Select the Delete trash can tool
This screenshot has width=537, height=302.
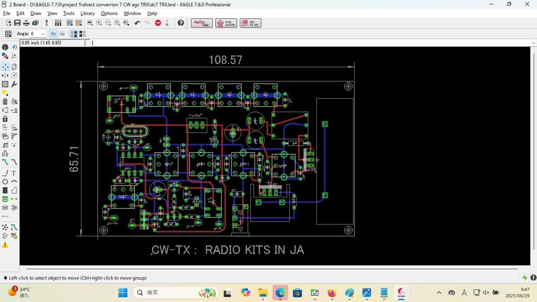tap(5, 102)
